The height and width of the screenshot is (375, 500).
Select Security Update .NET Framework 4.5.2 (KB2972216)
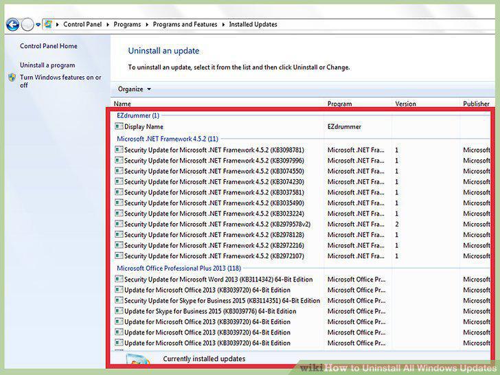pos(214,246)
